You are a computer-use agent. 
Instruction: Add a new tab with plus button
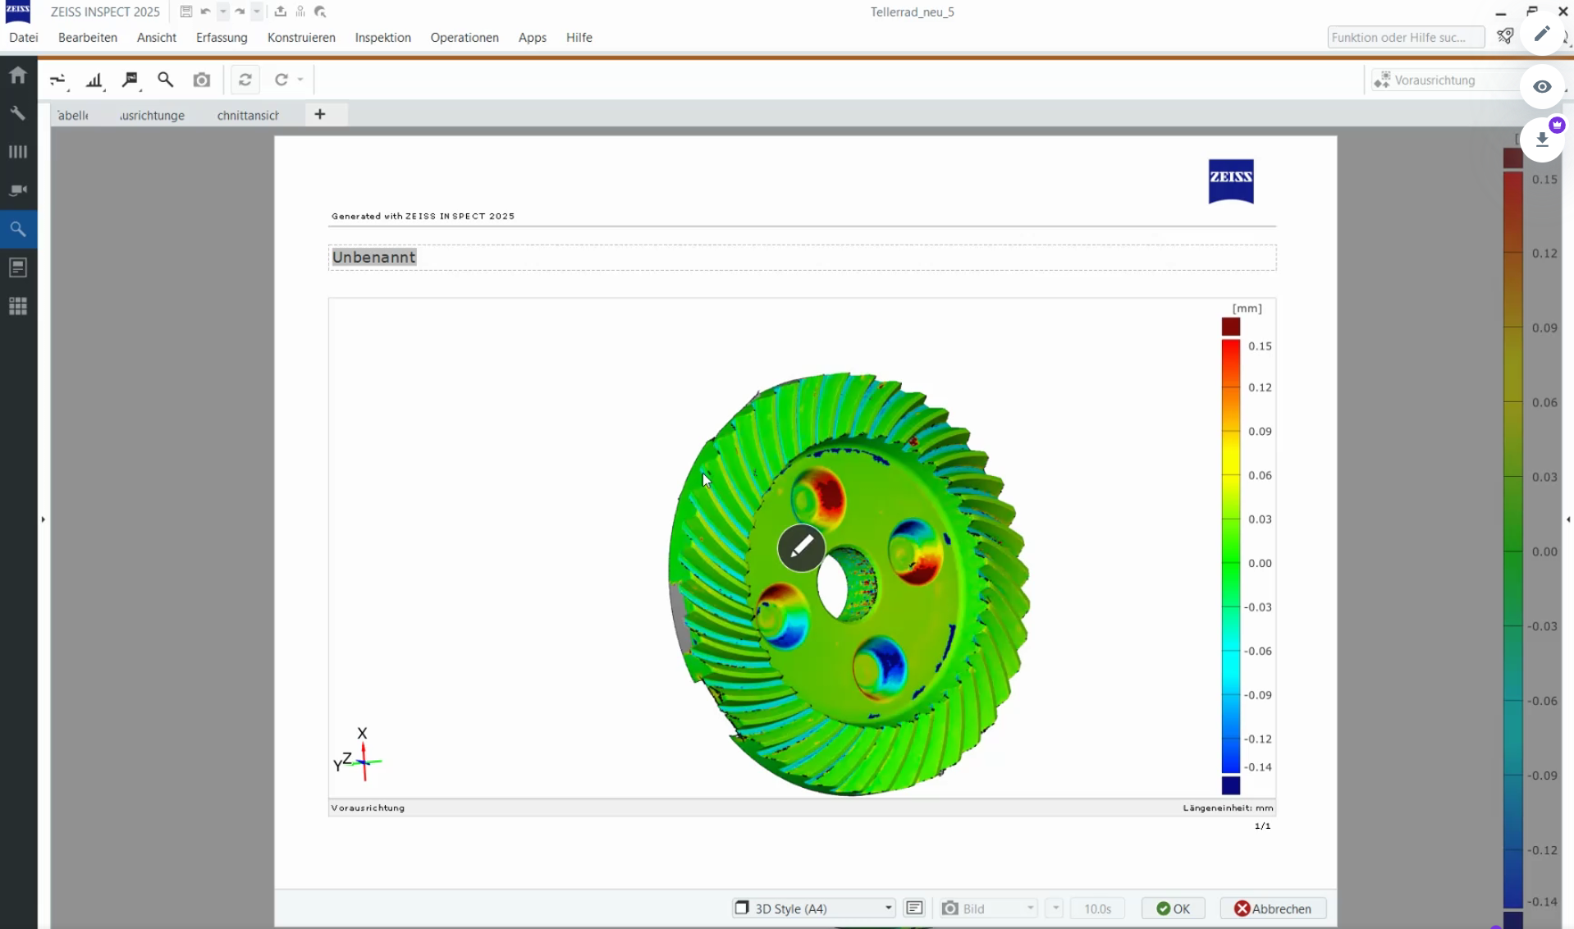(x=320, y=114)
